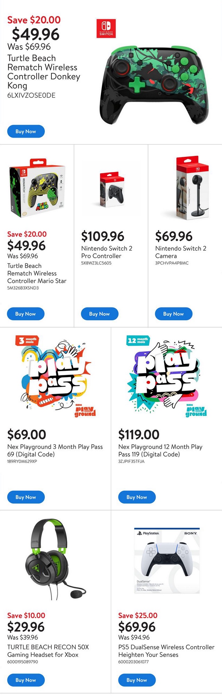
Task: View the Turtle Beach Recon 50X headset image
Action: [x=56, y=558]
